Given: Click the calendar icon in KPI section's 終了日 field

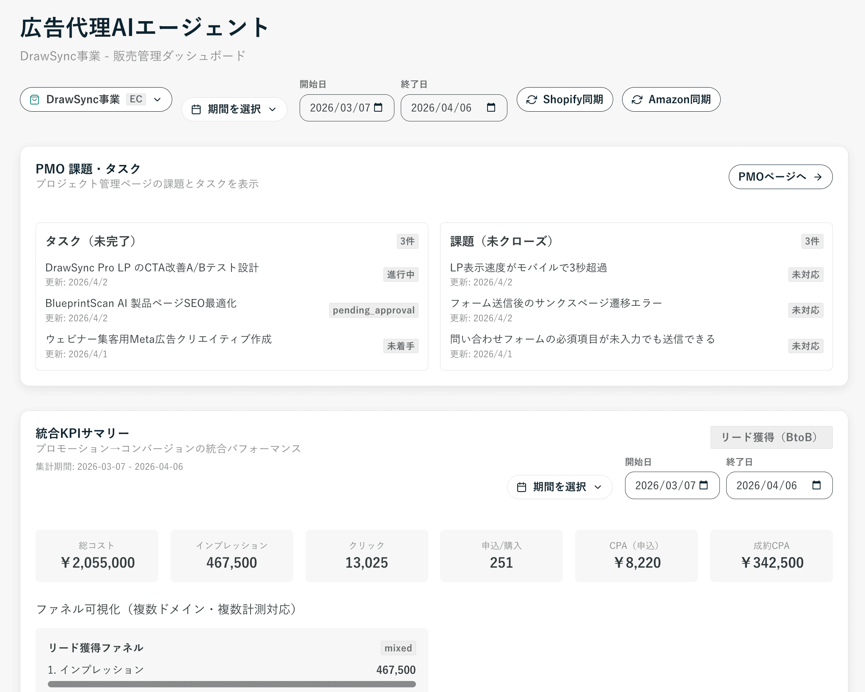Looking at the screenshot, I should pos(817,485).
